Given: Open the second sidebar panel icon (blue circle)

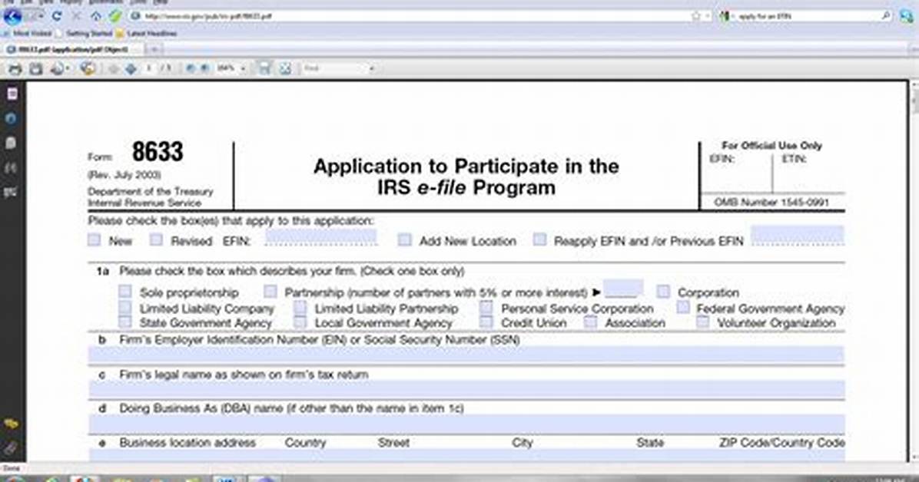Looking at the screenshot, I should click(11, 118).
